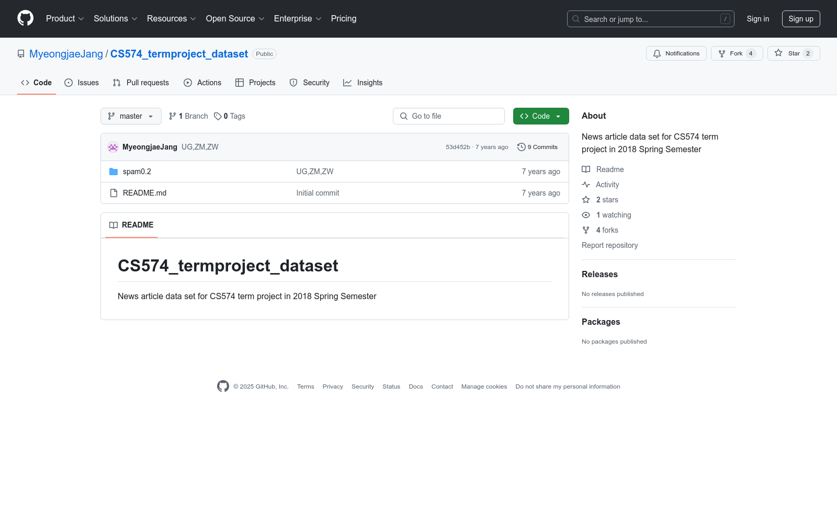Open the CS574_termproject_dataset repo title link

179,54
